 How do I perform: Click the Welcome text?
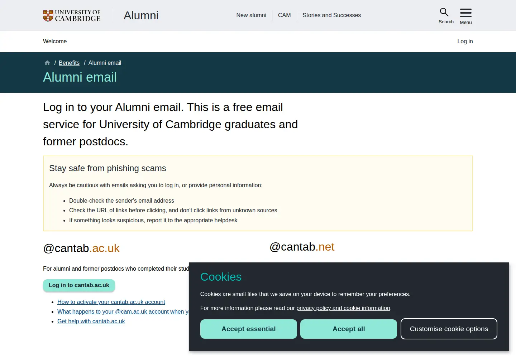[55, 41]
